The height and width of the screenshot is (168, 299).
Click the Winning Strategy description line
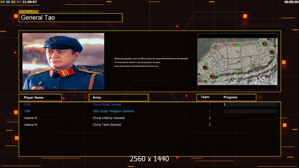coord(151,59)
